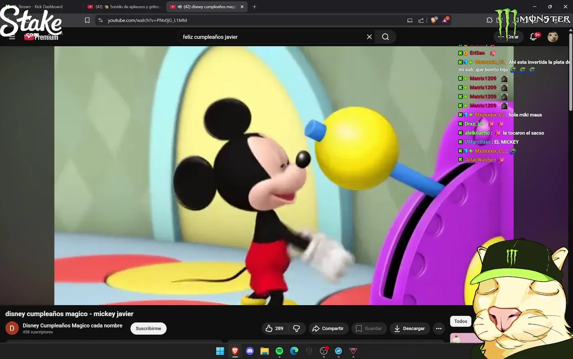The height and width of the screenshot is (359, 573).
Task: Click the Compartir share button
Action: pos(328,328)
